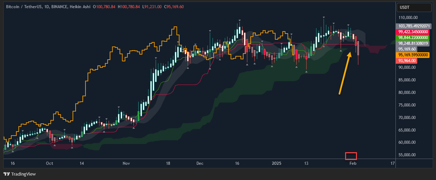Click the 75,000.00 price axis label
Screen dimensions: 436x180
(x=408, y=105)
